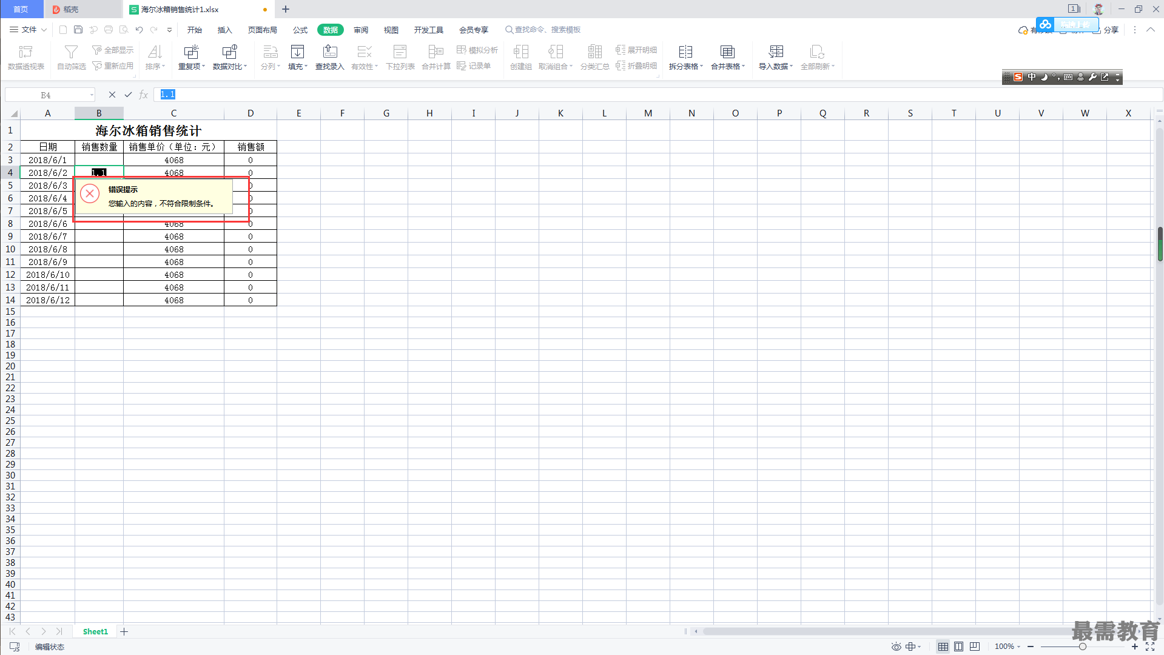
Task: Click the Import Data (导入数据) icon
Action: point(776,58)
